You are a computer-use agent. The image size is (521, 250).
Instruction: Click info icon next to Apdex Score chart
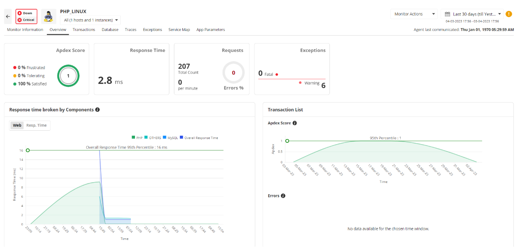pyautogui.click(x=295, y=123)
